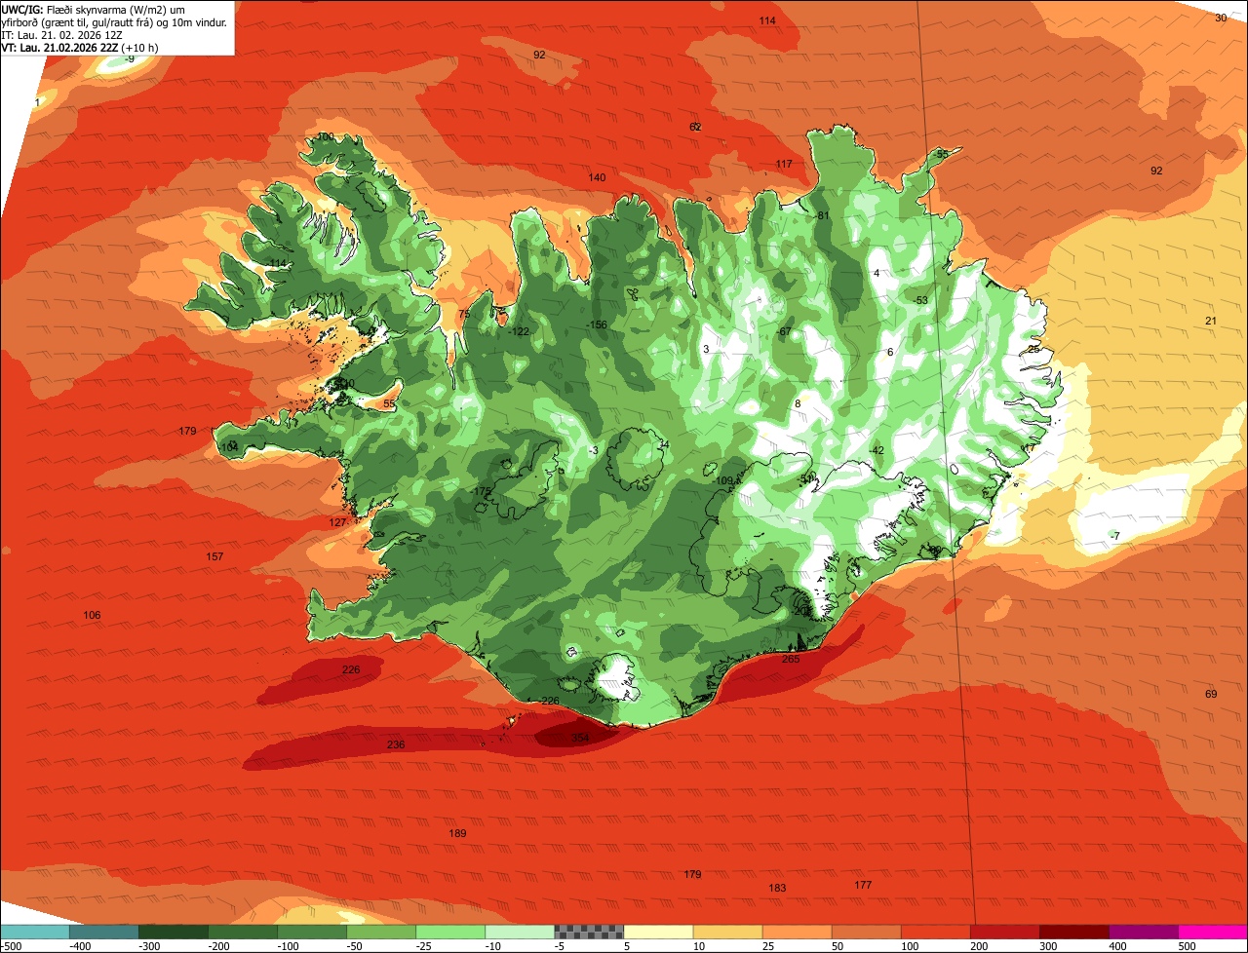The image size is (1248, 953).
Task: Click the legend label -500
Action: [11, 946]
